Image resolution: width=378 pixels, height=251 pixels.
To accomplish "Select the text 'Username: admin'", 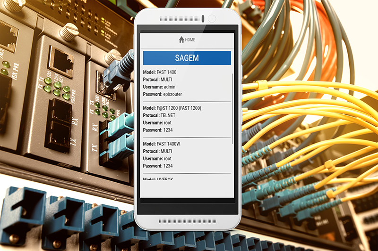I will (x=159, y=87).
